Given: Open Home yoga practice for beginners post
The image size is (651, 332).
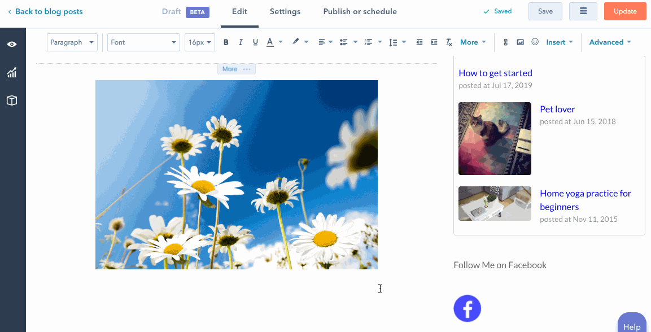Looking at the screenshot, I should point(586,200).
